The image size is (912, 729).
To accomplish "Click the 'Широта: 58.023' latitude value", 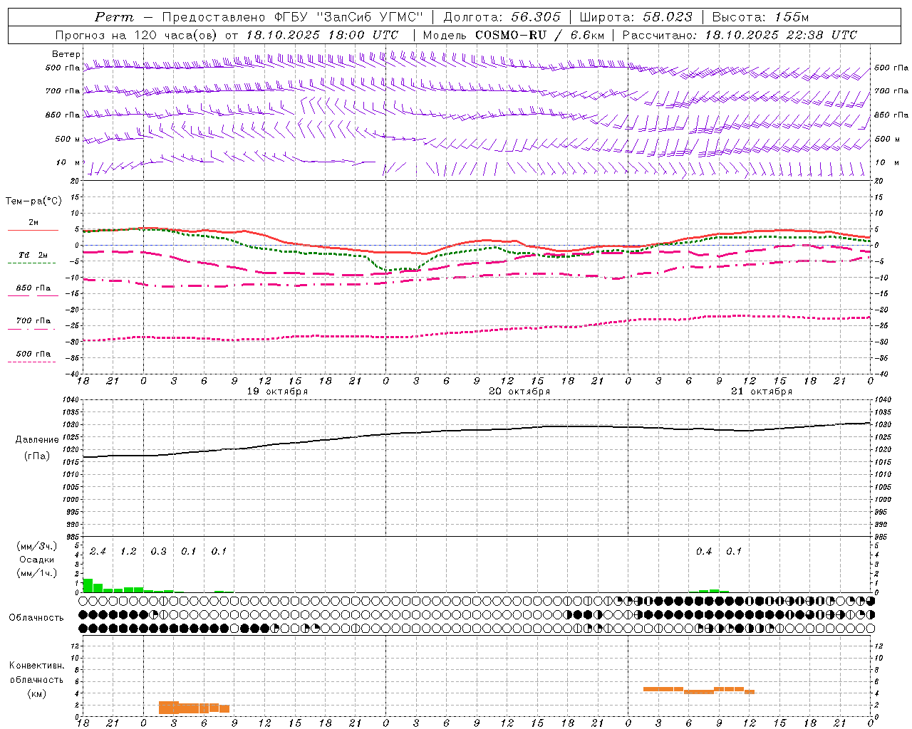I will pyautogui.click(x=636, y=17).
